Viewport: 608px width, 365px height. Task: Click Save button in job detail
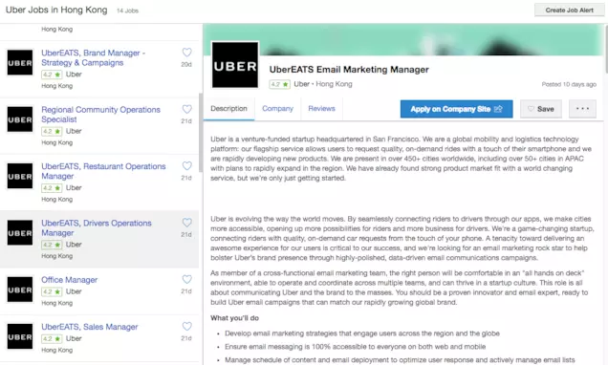541,109
